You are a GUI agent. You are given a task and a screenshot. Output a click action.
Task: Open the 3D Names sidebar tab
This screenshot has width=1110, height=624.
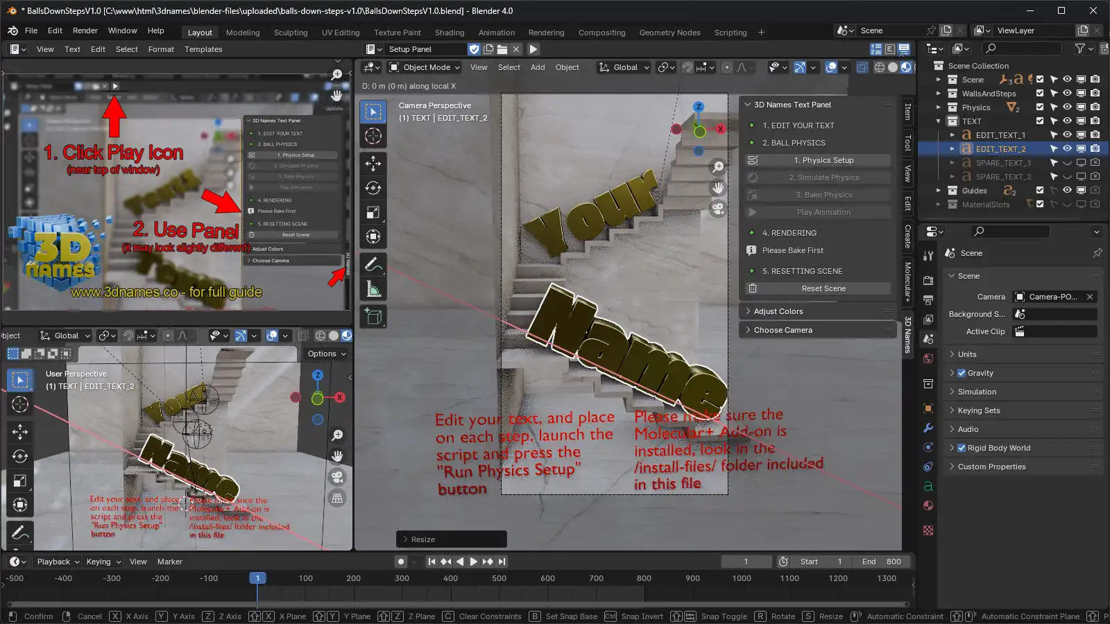point(907,334)
